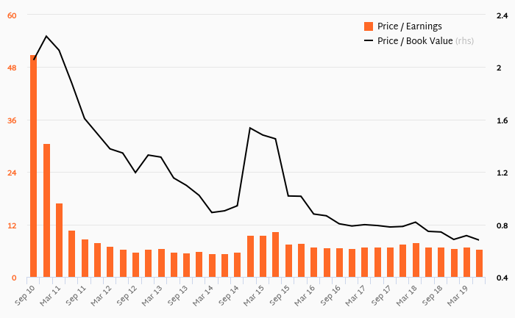Click the orange Price / Earnings legend swatch
The width and height of the screenshot is (515, 318).
[x=369, y=26]
